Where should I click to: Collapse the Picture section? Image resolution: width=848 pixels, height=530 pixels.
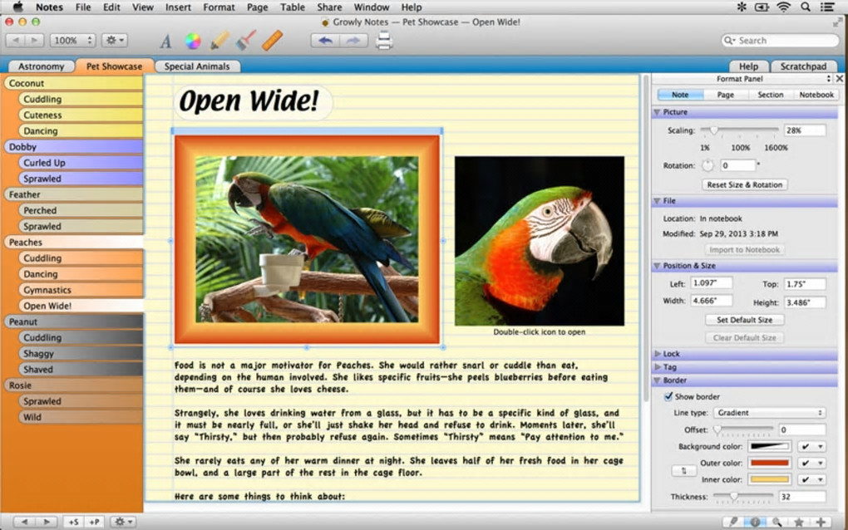657,112
